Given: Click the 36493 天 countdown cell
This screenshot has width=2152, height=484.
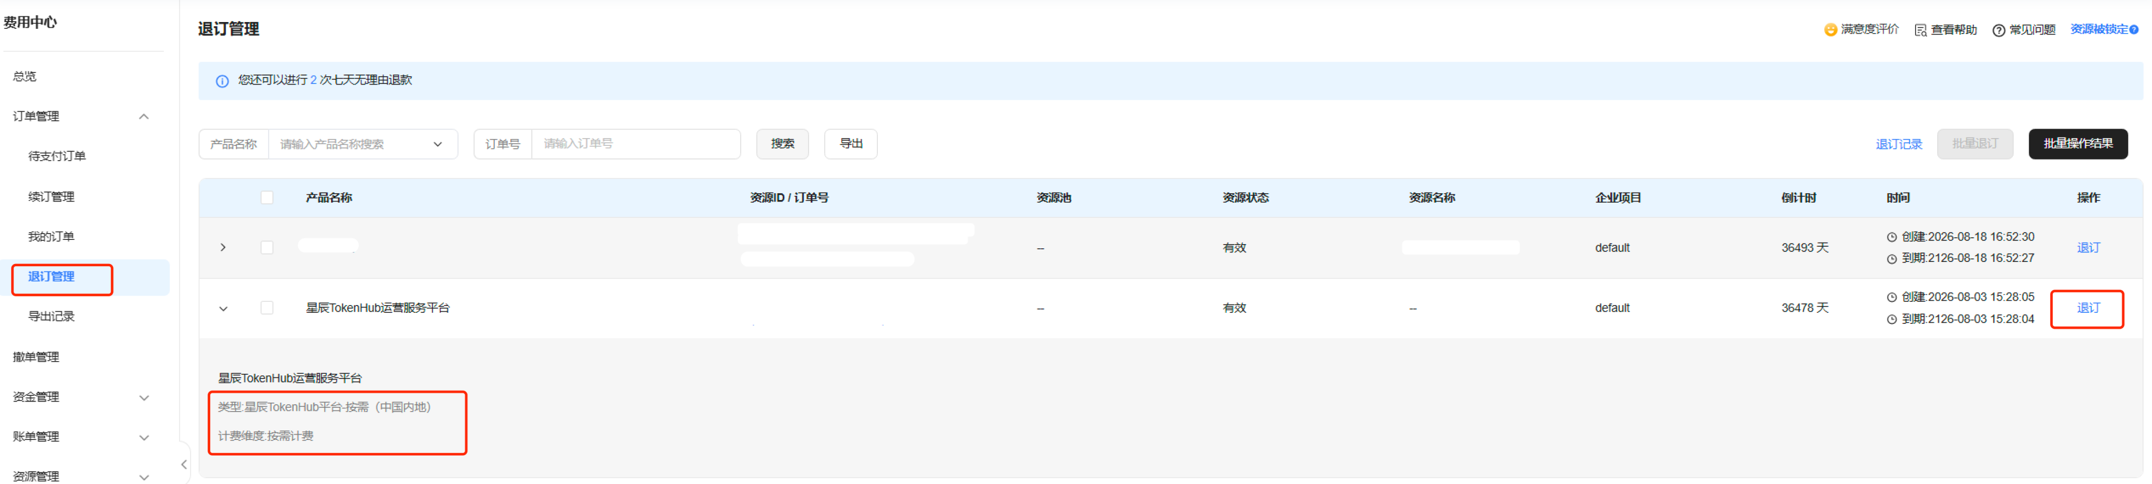Looking at the screenshot, I should tap(1805, 248).
